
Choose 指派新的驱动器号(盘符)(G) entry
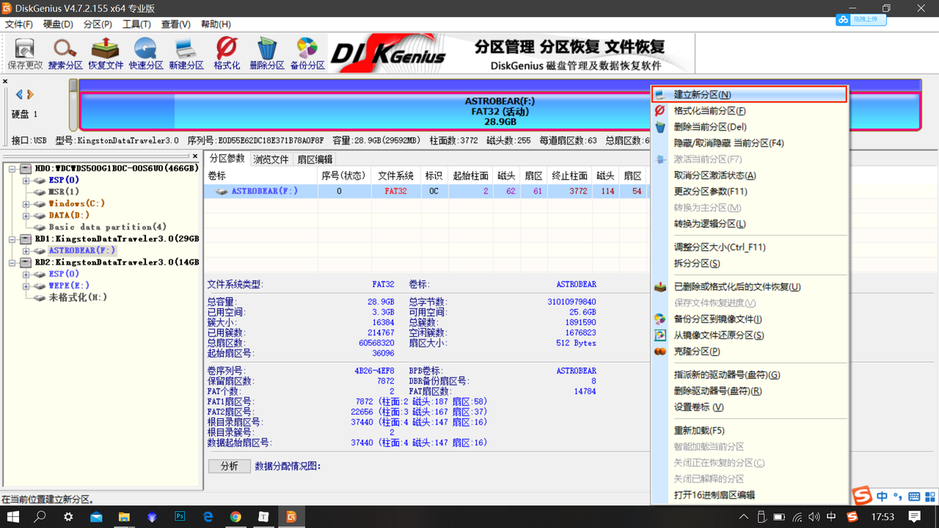tap(749, 375)
